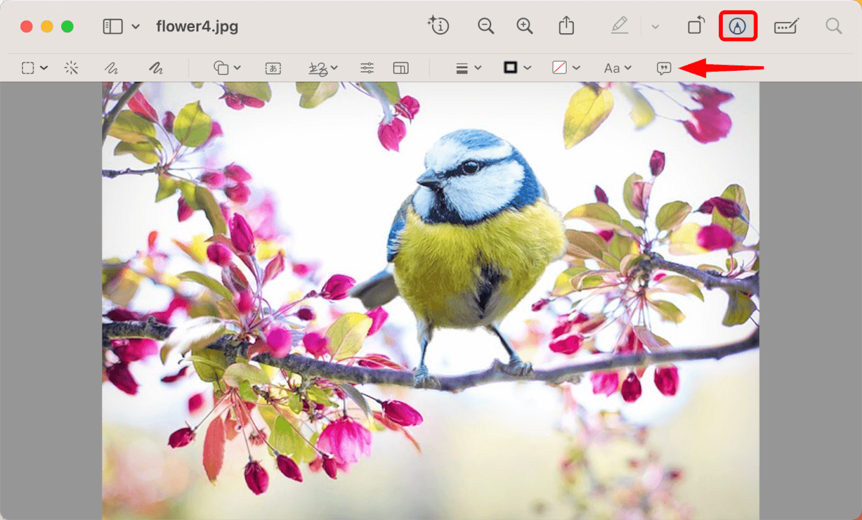Open the form filling toolbar icon
The height and width of the screenshot is (520, 862).
786,26
